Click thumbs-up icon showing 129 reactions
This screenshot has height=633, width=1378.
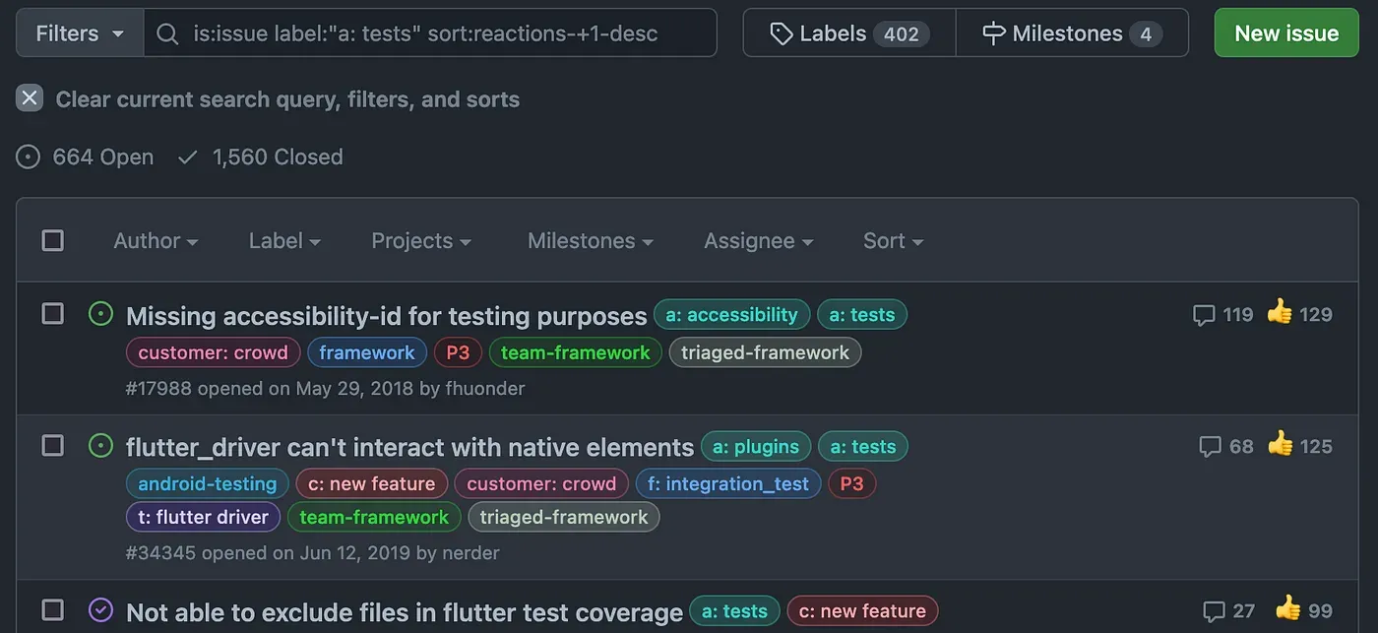tap(1279, 313)
